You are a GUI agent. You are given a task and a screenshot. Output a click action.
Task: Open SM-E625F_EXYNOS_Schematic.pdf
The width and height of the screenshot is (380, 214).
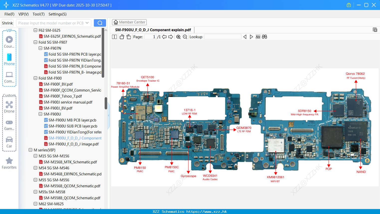pos(70,36)
